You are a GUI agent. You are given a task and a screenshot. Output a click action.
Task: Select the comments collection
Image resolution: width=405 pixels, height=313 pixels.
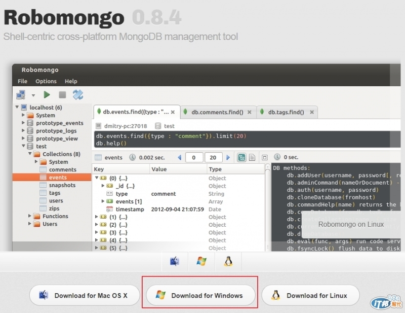(62, 169)
